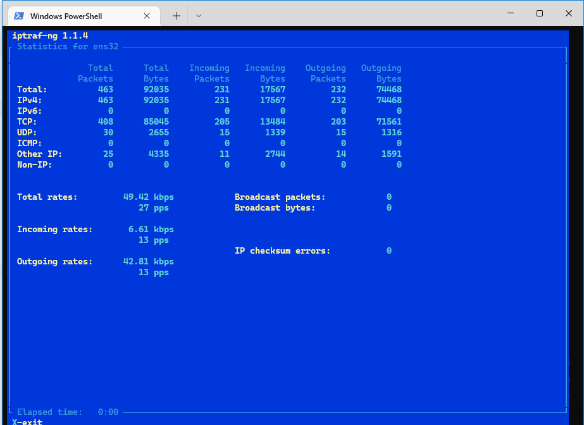Click the Total incoming bytes value 17567
584x425 pixels.
tap(273, 89)
